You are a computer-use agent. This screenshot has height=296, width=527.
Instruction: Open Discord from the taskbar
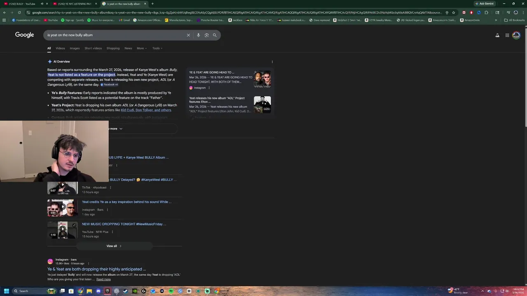pos(98,291)
